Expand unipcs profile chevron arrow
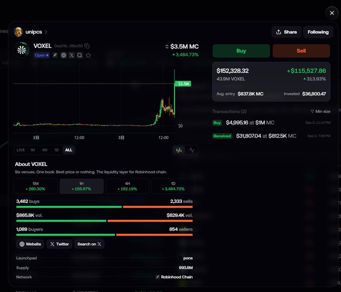This screenshot has height=292, width=341. coord(46,32)
